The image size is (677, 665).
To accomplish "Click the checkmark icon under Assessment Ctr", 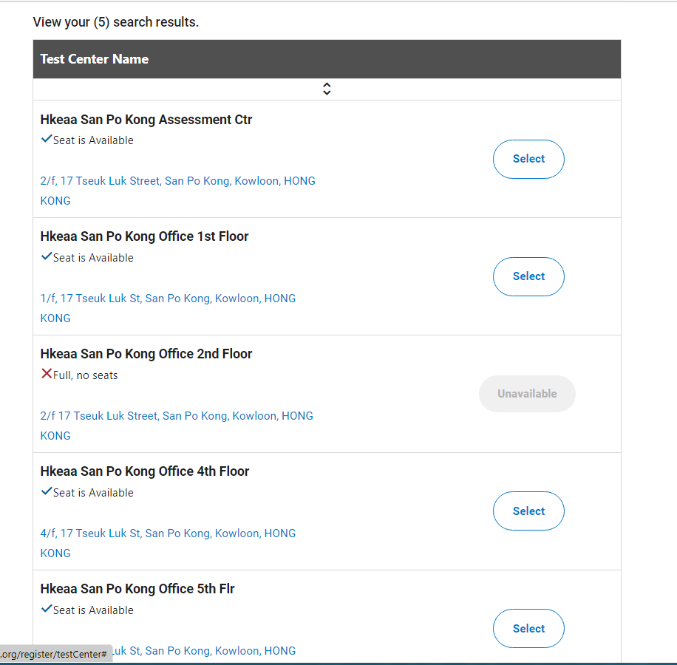I will coord(47,139).
